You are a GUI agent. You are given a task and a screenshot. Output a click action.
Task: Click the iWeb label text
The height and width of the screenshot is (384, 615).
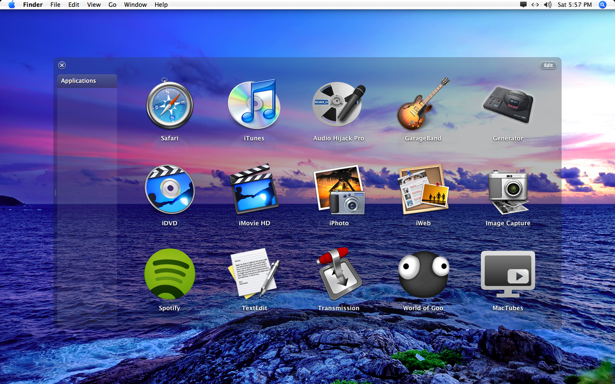(423, 223)
